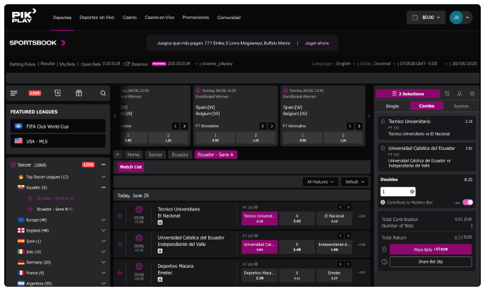
Task: Click the Doubles stake input field
Action: [397, 191]
